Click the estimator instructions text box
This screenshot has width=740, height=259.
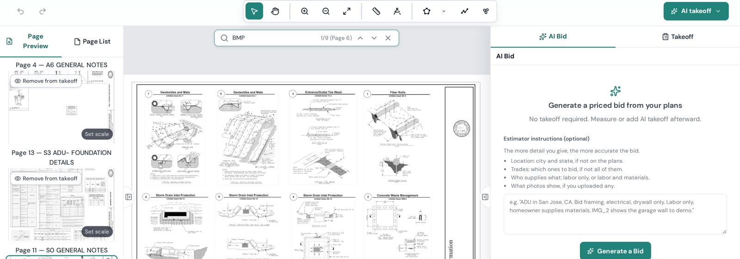pyautogui.click(x=615, y=214)
